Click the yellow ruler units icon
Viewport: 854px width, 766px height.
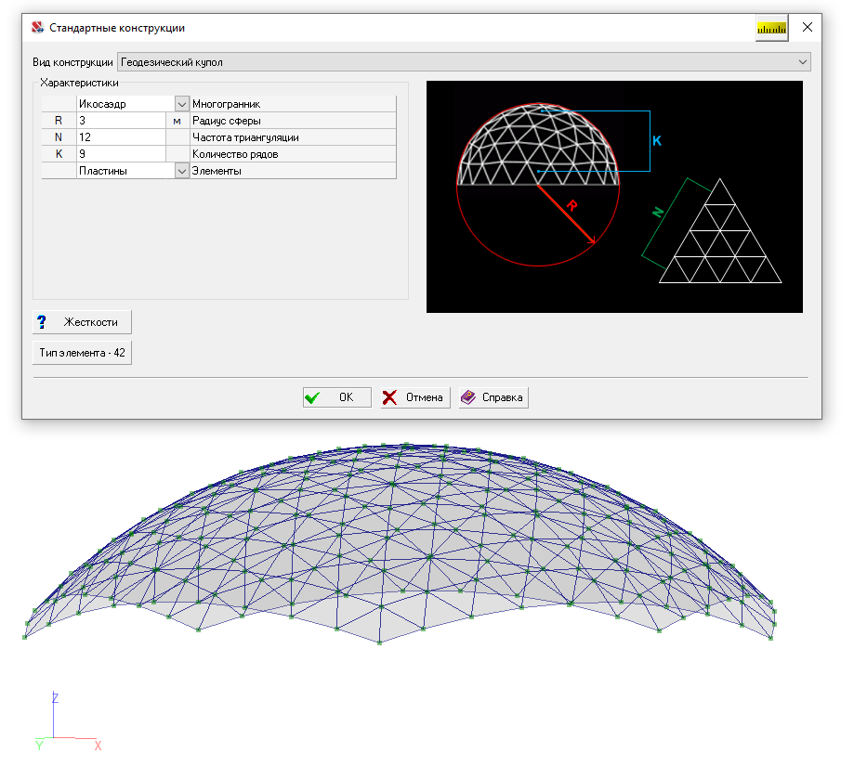[x=771, y=28]
